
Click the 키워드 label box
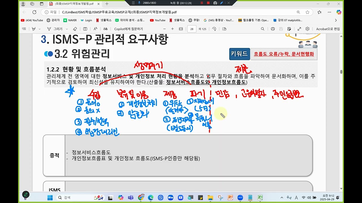[x=239, y=54]
